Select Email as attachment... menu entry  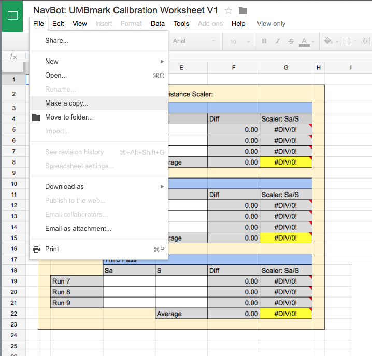click(78, 228)
